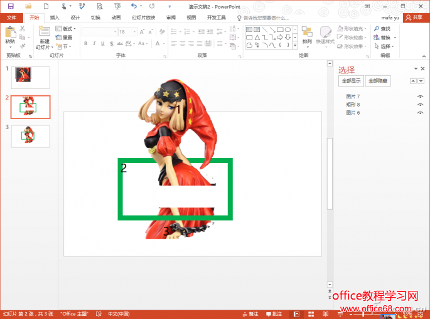Click the 替换 replace button
430x319 pixels.
(384, 38)
